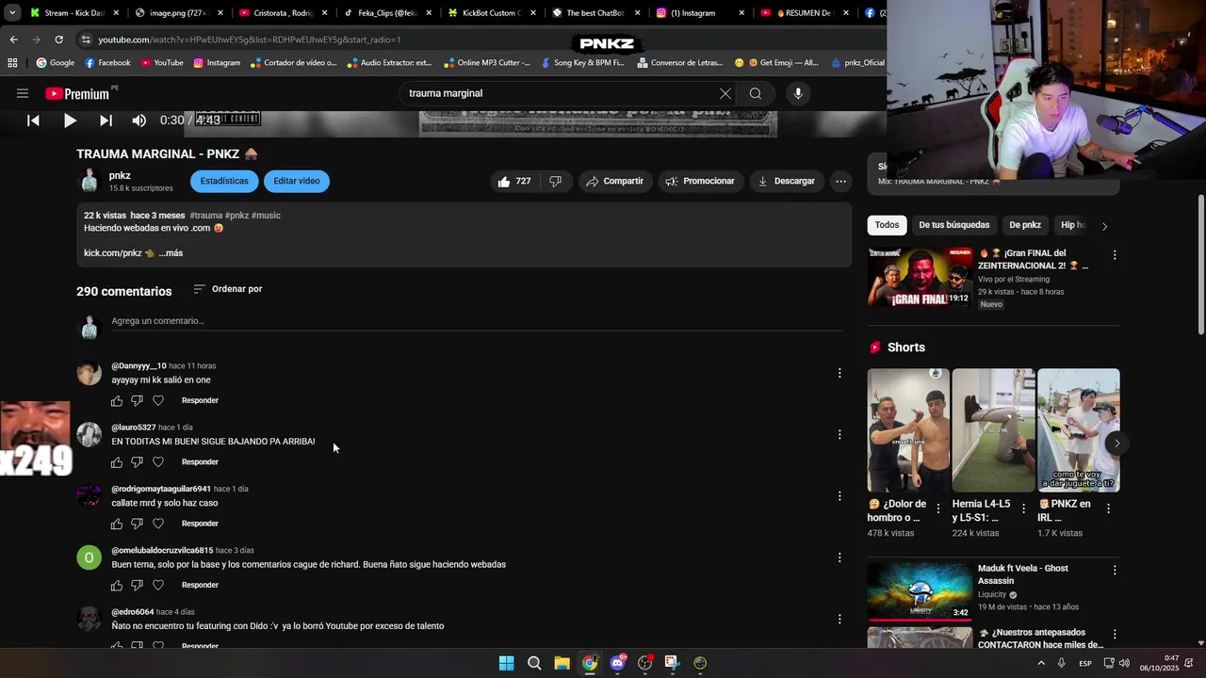Skip to the next video

(x=106, y=121)
